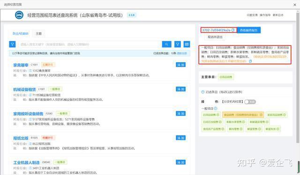Click the R1005 code badge
This screenshot has width=300, height=175.
[34, 138]
